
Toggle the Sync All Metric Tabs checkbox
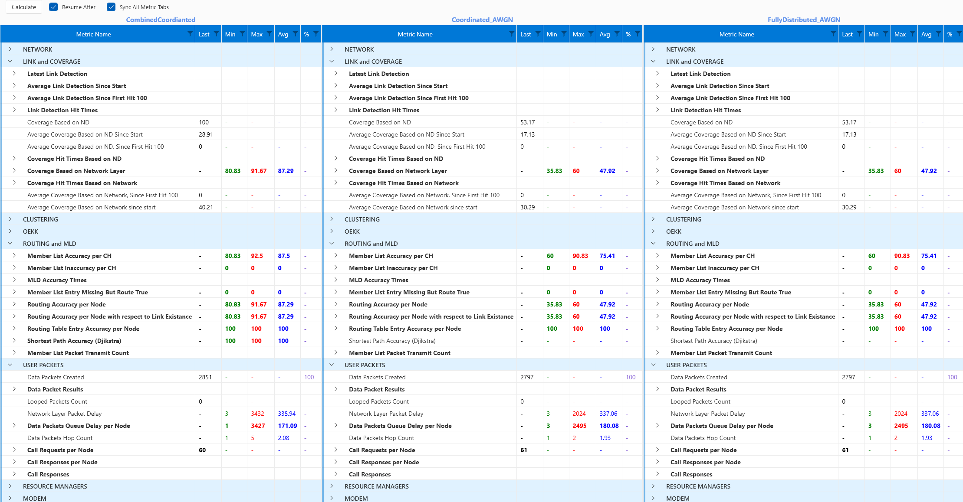pyautogui.click(x=111, y=7)
